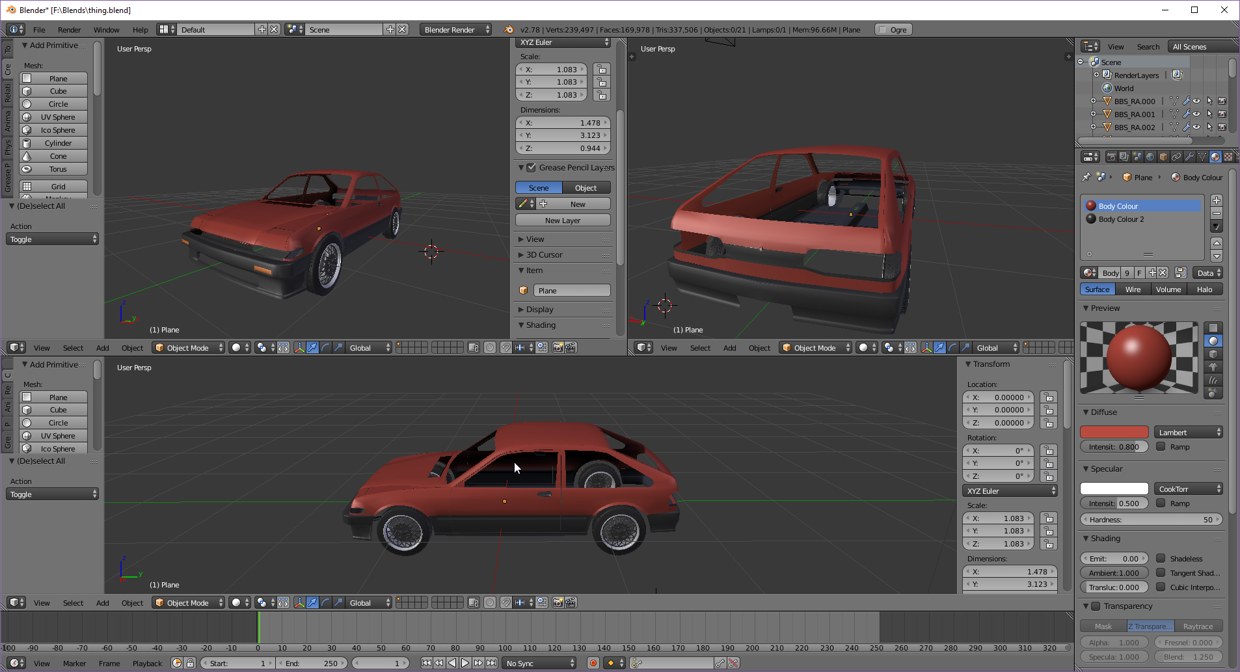The height and width of the screenshot is (672, 1240).
Task: Enable the Transparency checkbox
Action: 1096,606
